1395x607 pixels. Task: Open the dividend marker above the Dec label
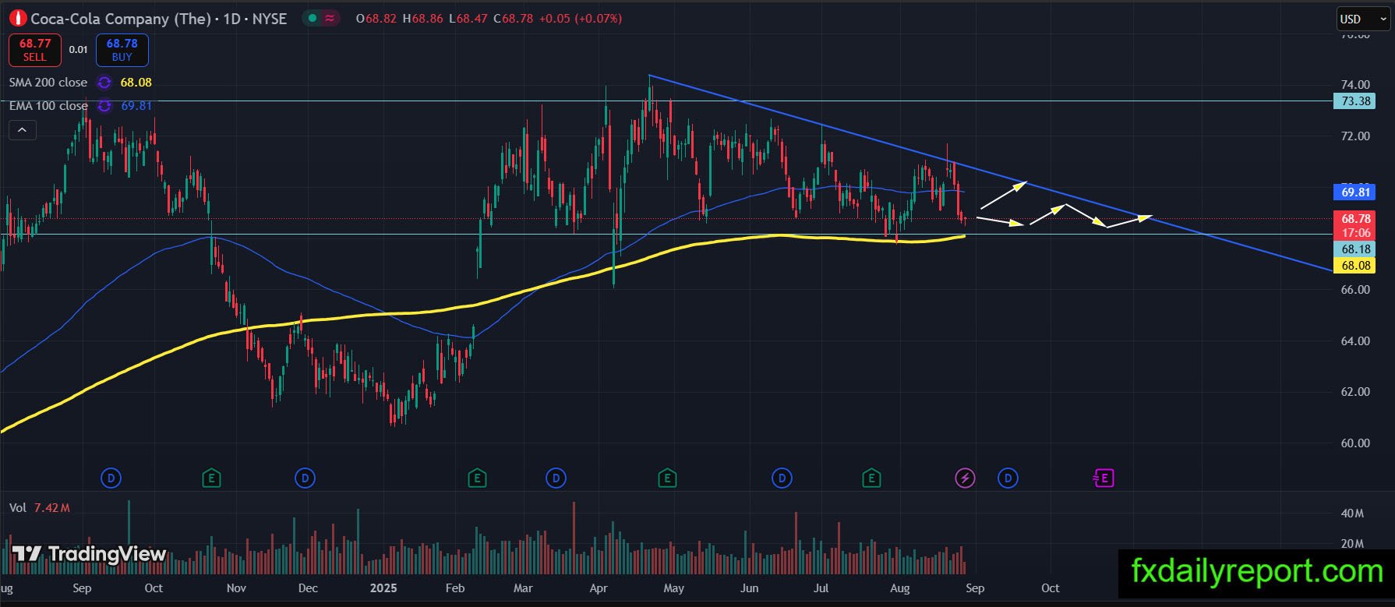[x=305, y=478]
